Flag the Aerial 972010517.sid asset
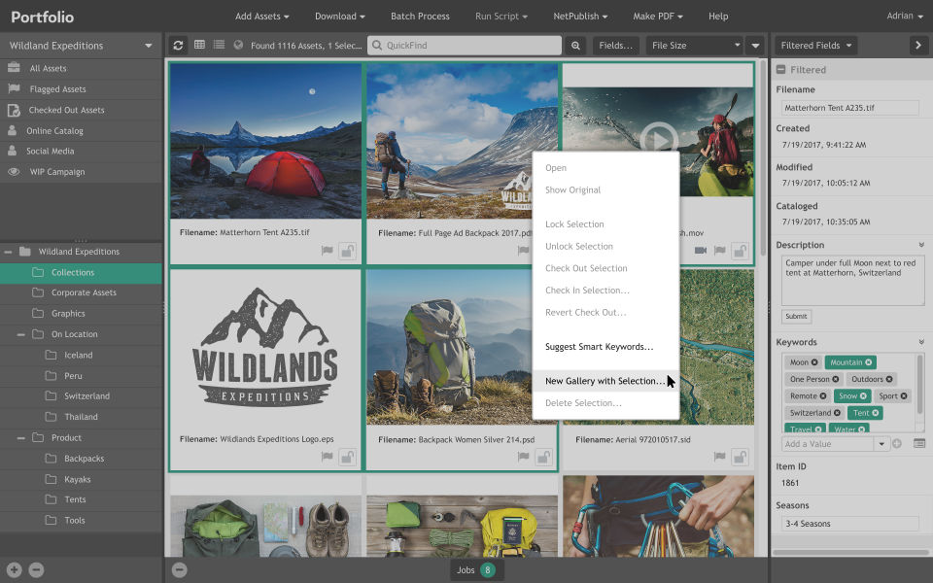 719,457
